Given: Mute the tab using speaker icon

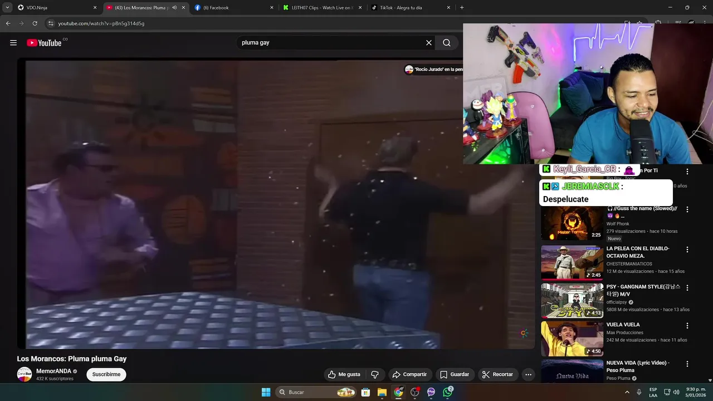Looking at the screenshot, I should coord(174,8).
